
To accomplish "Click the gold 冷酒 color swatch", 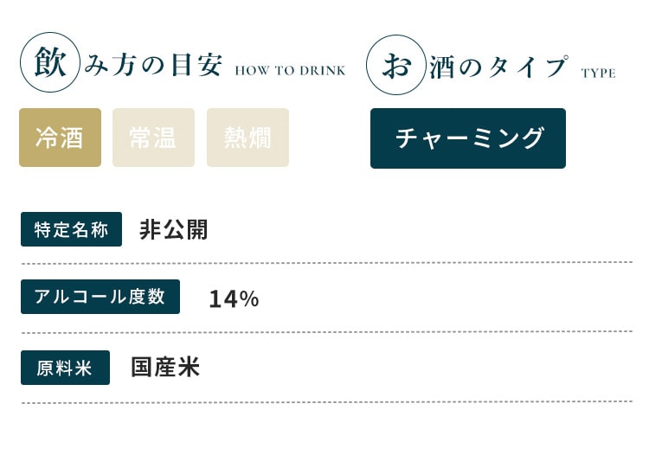I will click(x=60, y=138).
